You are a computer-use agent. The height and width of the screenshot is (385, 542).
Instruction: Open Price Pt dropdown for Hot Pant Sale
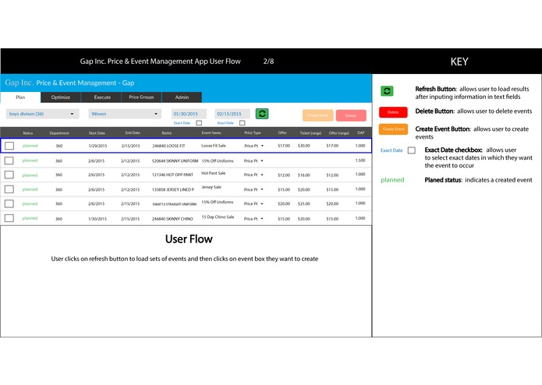pos(253,175)
